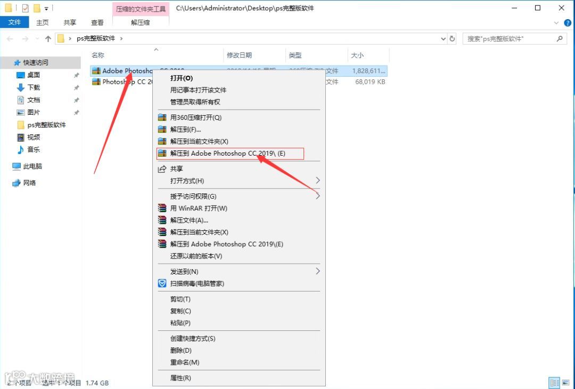This screenshot has width=575, height=389.
Task: Click the share icon beside 共享
Action: (x=162, y=169)
